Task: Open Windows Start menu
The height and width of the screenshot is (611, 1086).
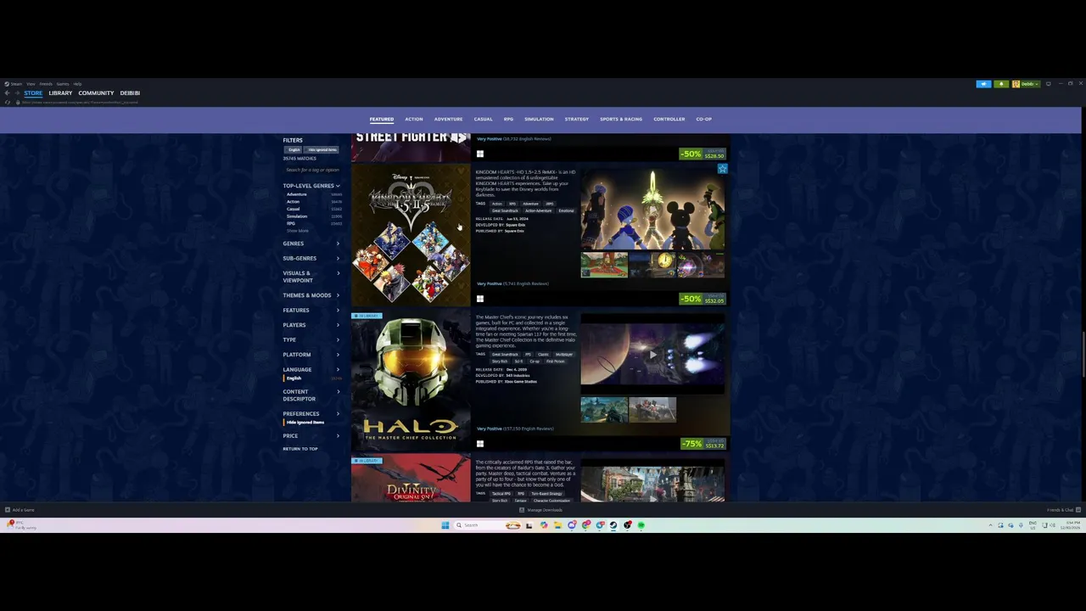Action: click(x=445, y=525)
